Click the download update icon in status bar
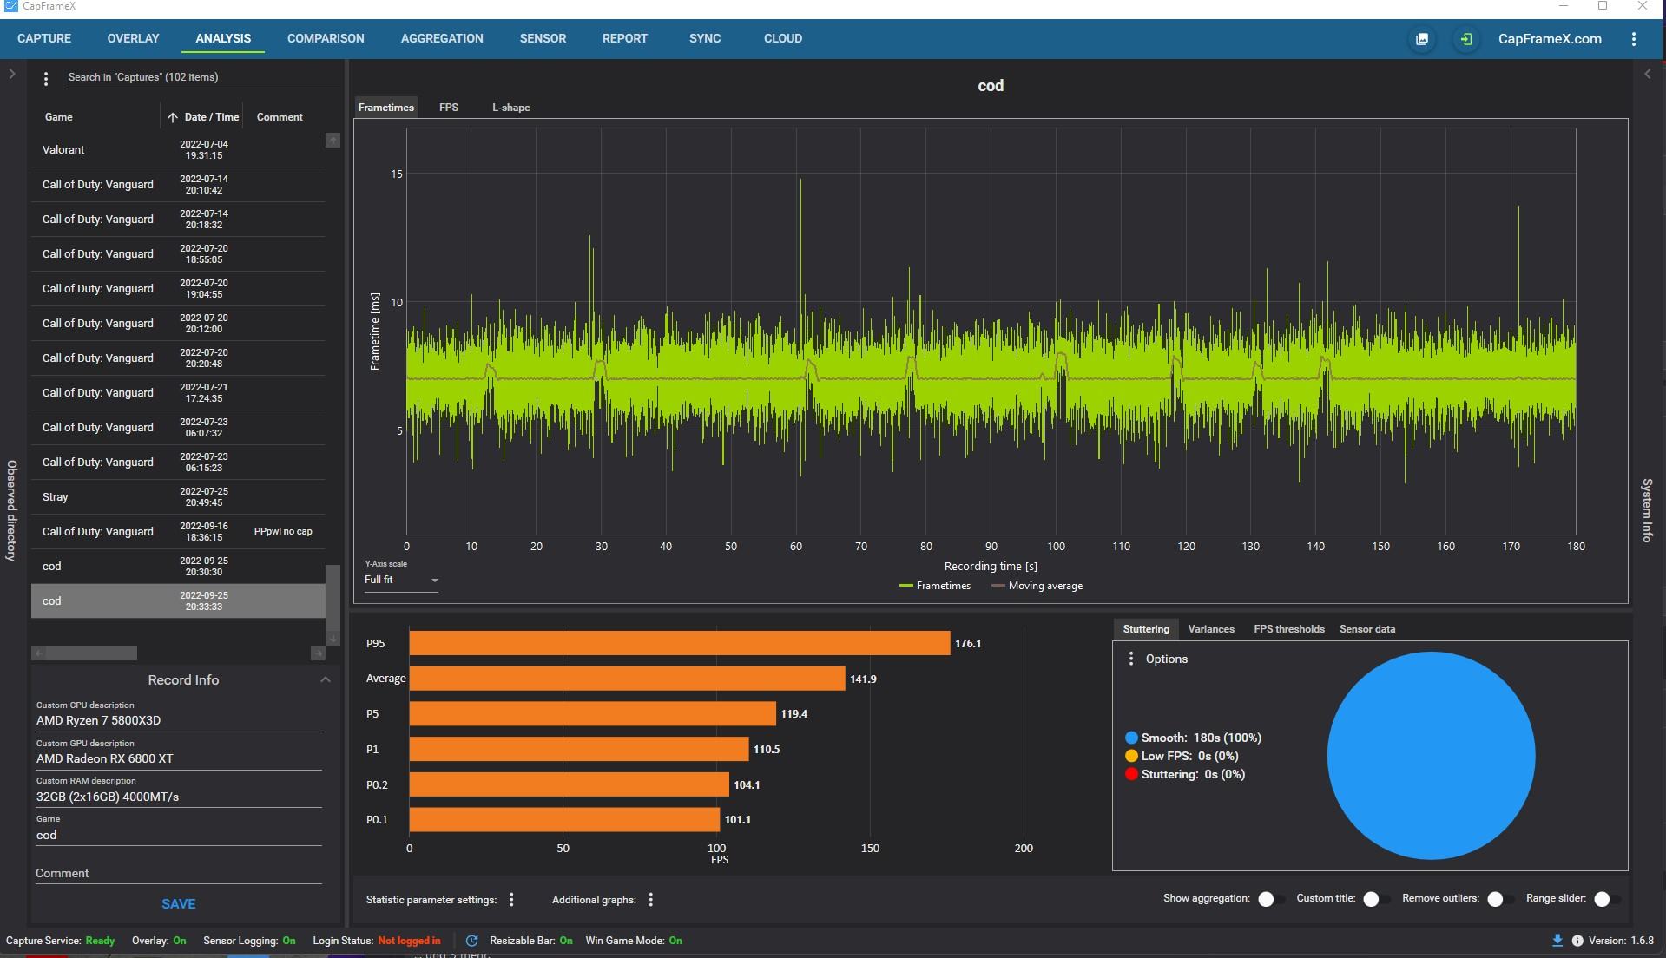1666x958 pixels. pos(1557,941)
